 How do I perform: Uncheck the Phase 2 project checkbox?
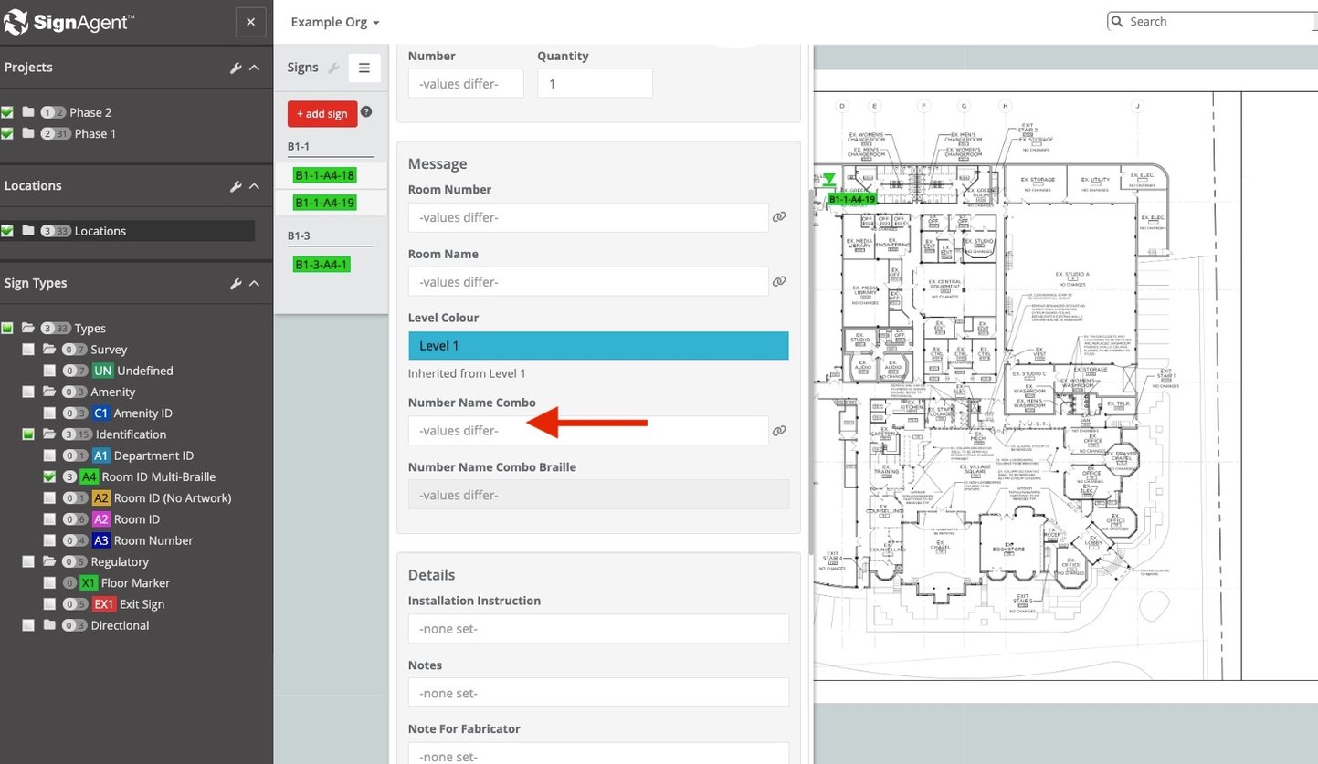pyautogui.click(x=7, y=112)
